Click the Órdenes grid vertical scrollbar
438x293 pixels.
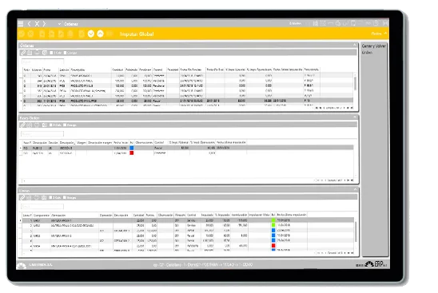(356, 84)
